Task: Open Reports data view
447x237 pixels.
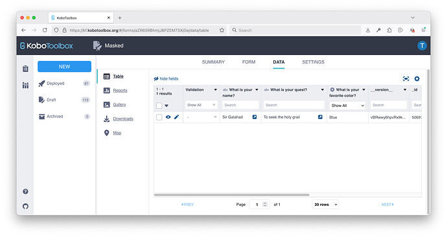Action: 120,90
